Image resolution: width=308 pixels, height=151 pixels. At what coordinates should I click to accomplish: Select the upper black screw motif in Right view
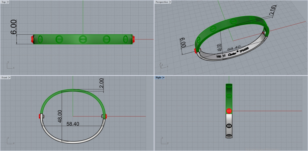tap(229, 126)
